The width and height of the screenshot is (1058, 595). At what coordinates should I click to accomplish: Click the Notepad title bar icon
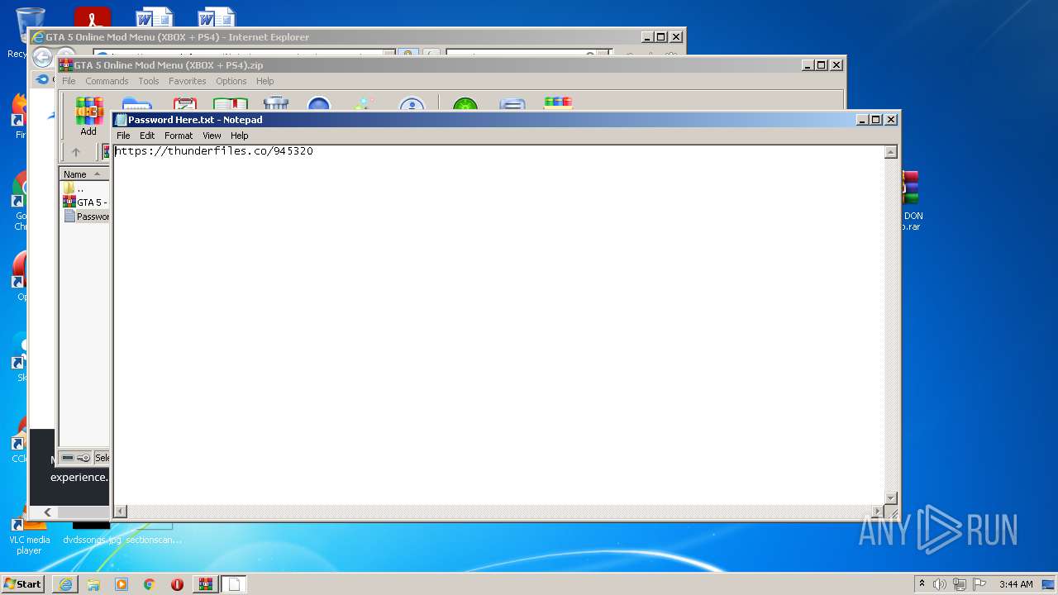coord(121,120)
